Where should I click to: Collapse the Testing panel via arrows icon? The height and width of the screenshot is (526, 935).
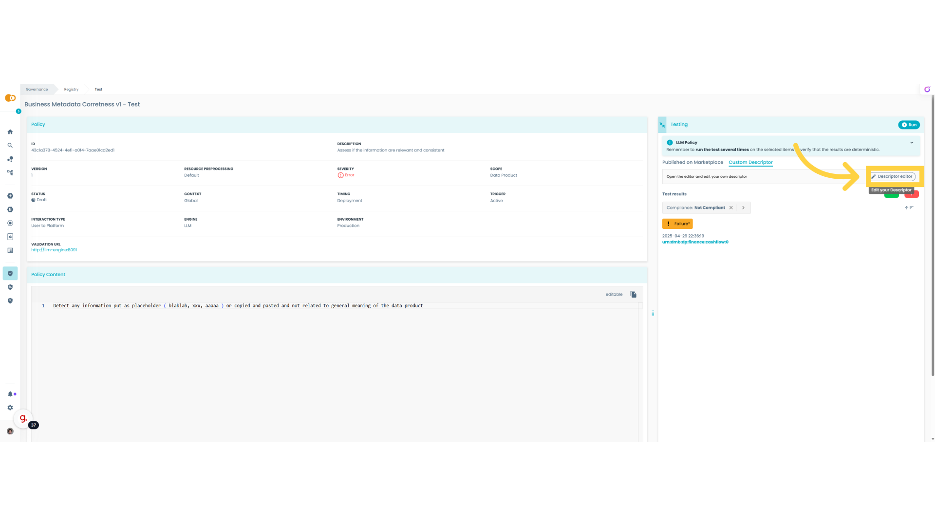pyautogui.click(x=662, y=125)
